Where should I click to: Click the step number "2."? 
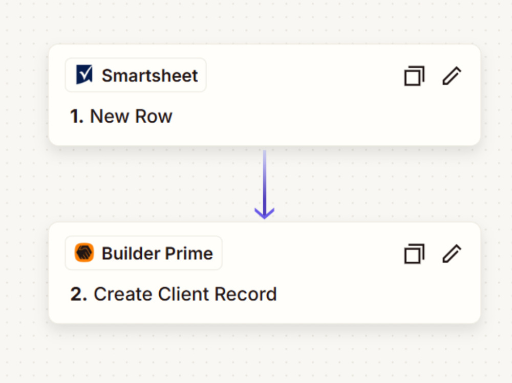[x=79, y=294]
